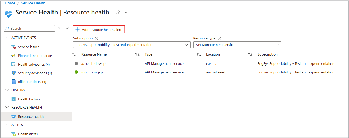
Task: Open the Subscription dropdown
Action: click(132, 45)
